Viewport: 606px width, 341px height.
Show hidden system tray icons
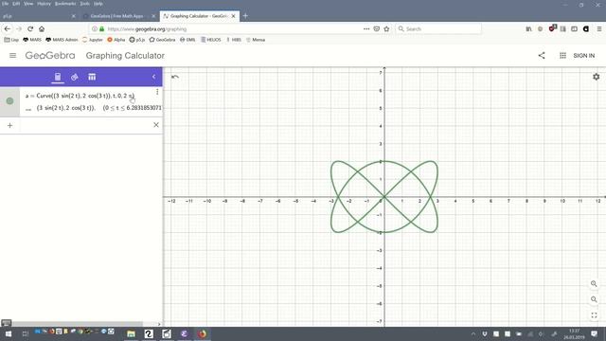pyautogui.click(x=473, y=333)
